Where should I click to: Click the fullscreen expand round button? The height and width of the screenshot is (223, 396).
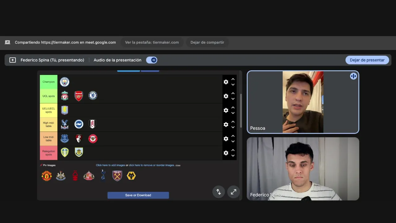(x=234, y=192)
